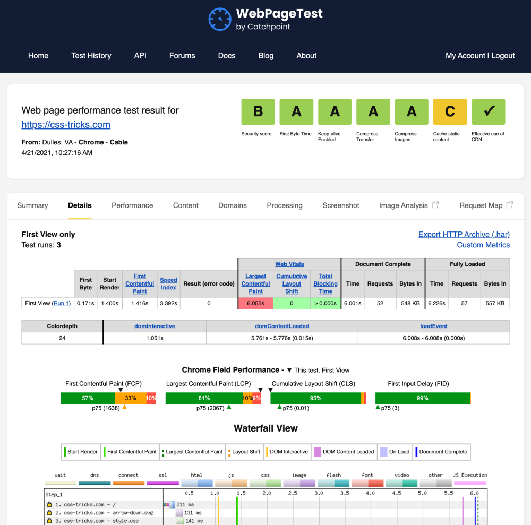Switch to the Performance tab
The image size is (531, 525).
(x=132, y=205)
